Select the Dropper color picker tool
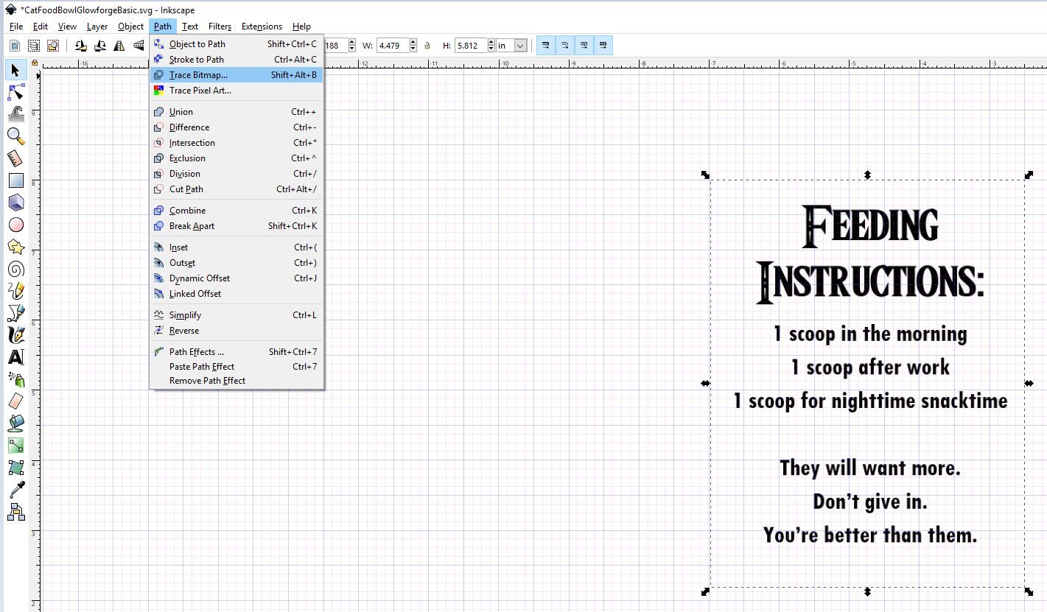The height and width of the screenshot is (612, 1047). pos(15,490)
